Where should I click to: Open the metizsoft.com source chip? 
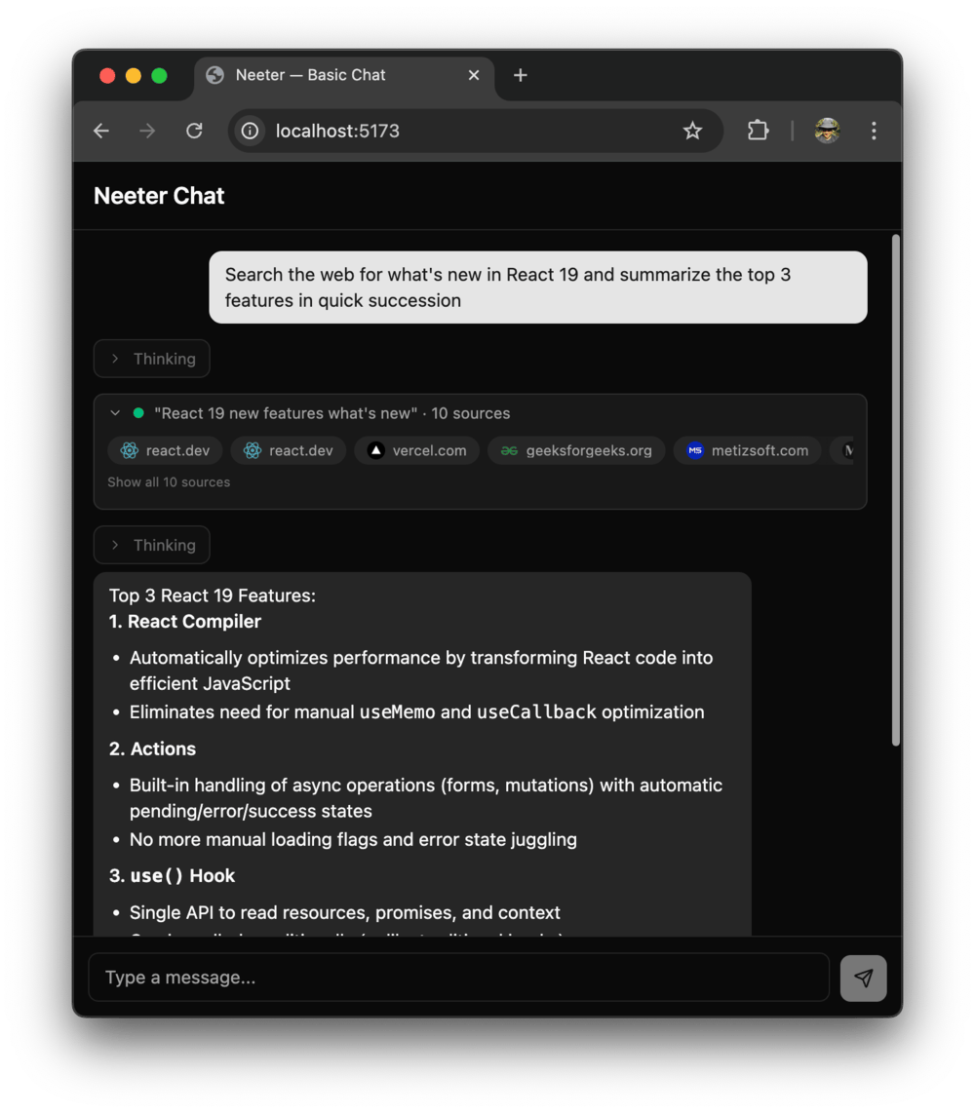(748, 450)
